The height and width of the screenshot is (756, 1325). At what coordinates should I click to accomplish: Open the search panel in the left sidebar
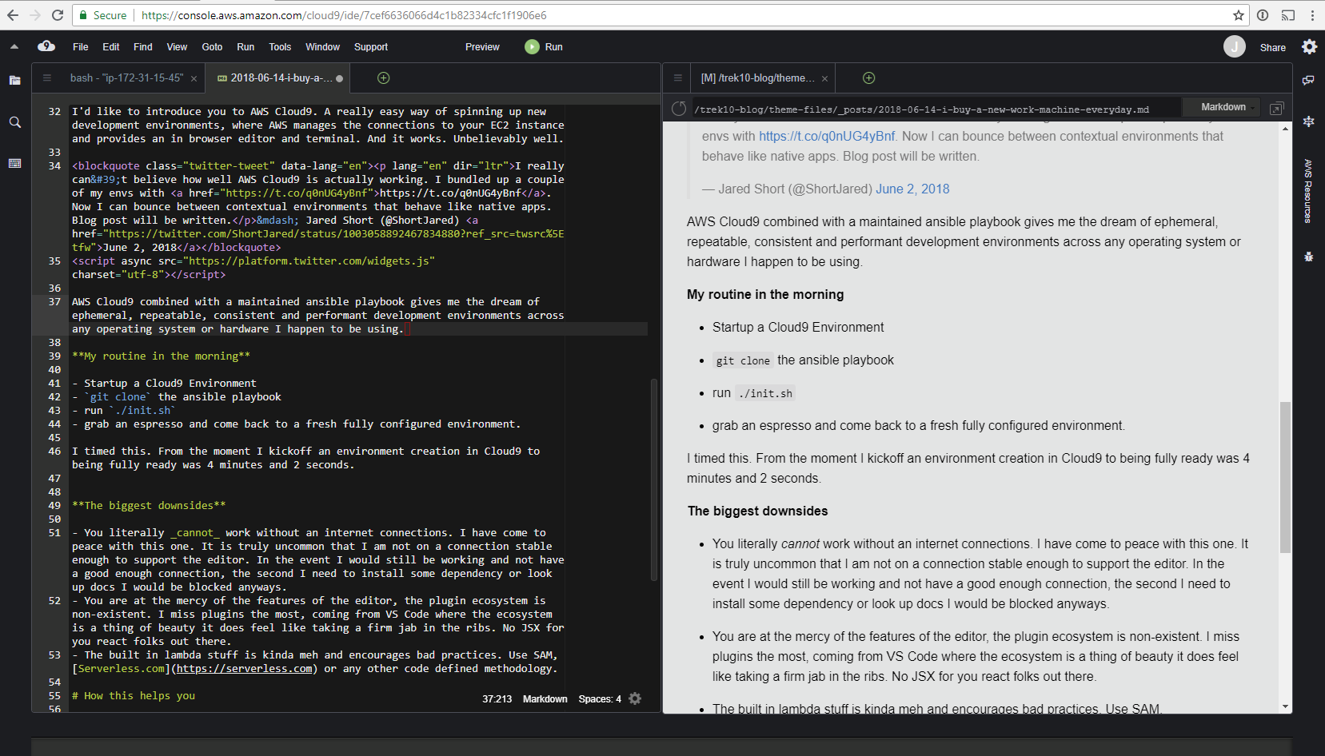(14, 122)
